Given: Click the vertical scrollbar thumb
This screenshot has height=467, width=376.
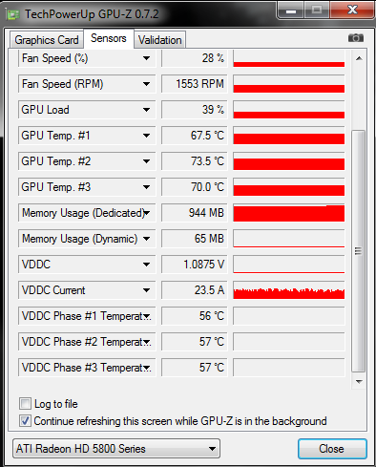Looking at the screenshot, I should pyautogui.click(x=359, y=251).
